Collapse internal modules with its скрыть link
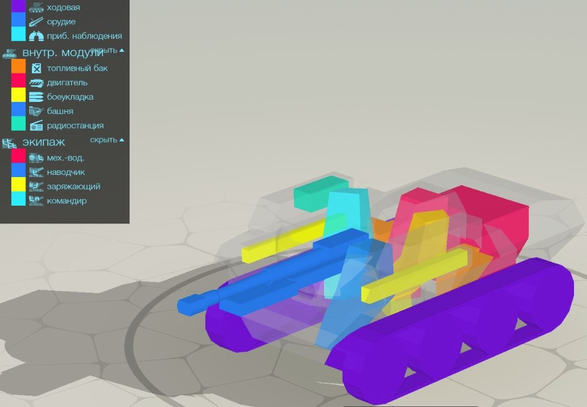The image size is (587, 407). coord(107,50)
